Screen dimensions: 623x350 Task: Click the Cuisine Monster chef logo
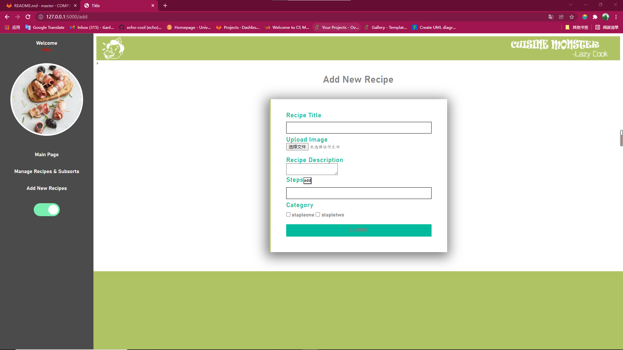tap(113, 48)
